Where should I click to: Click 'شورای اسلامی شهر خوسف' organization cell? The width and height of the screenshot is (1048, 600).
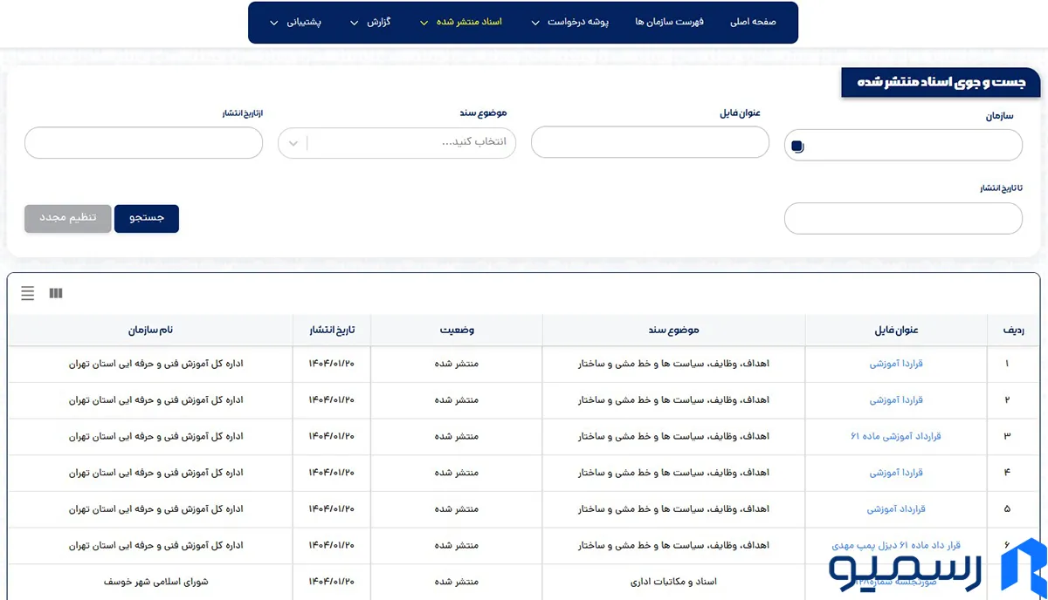(x=156, y=582)
